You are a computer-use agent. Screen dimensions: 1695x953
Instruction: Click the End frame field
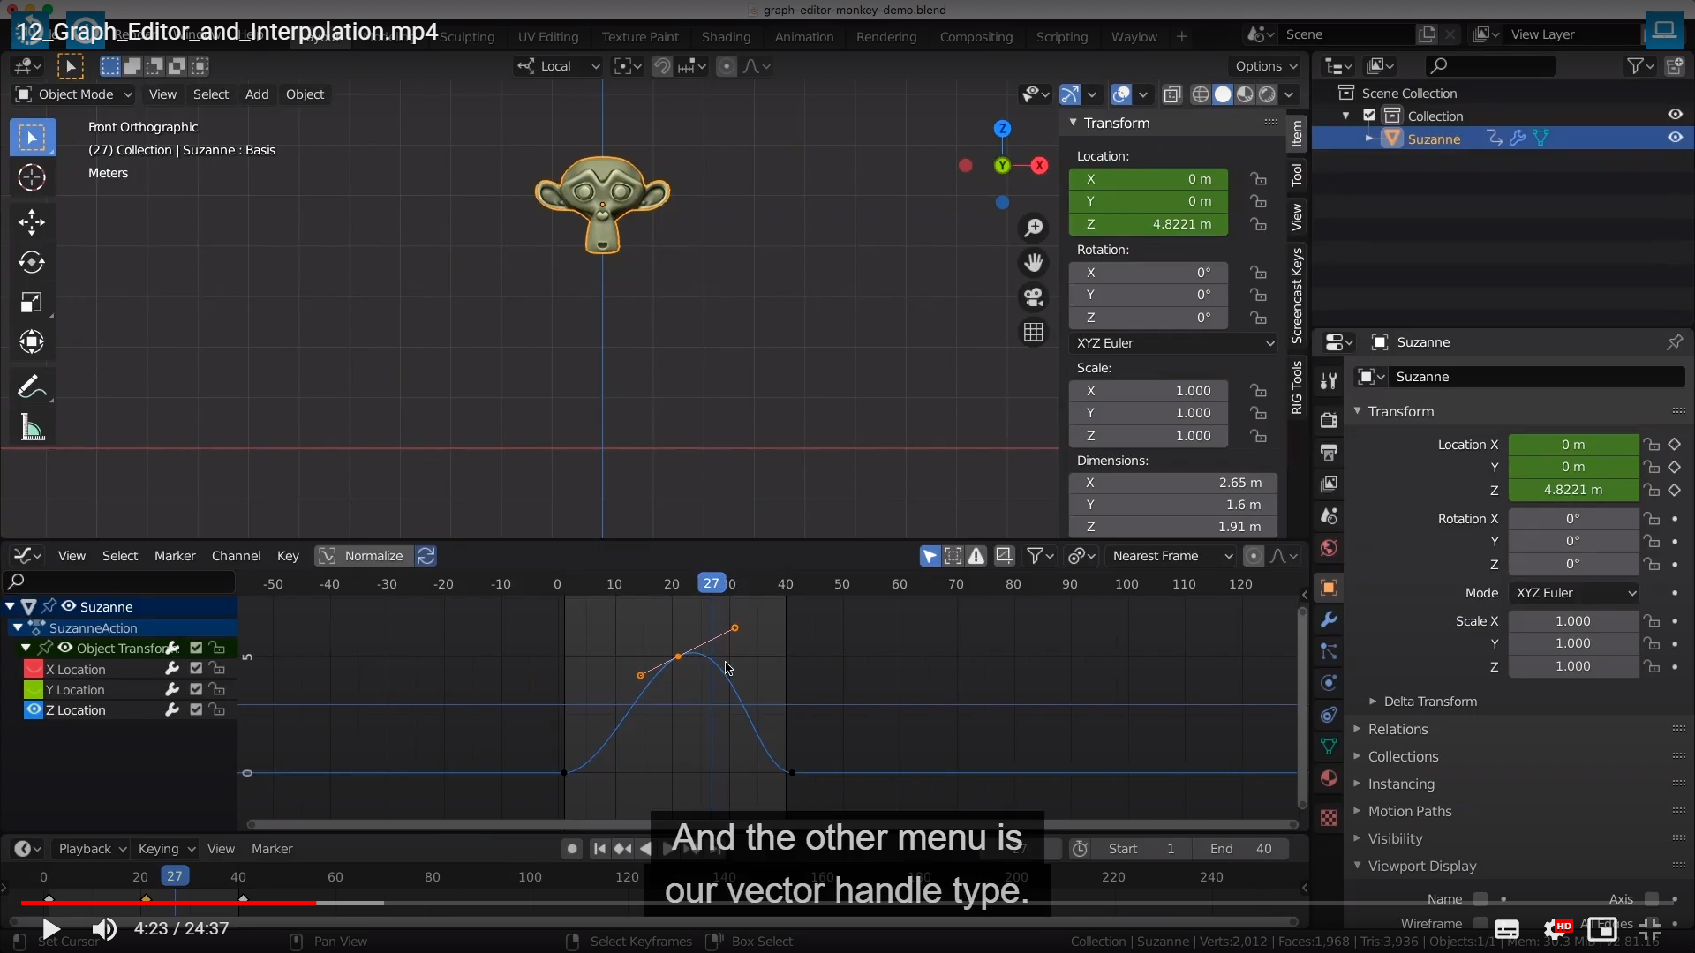(1239, 849)
